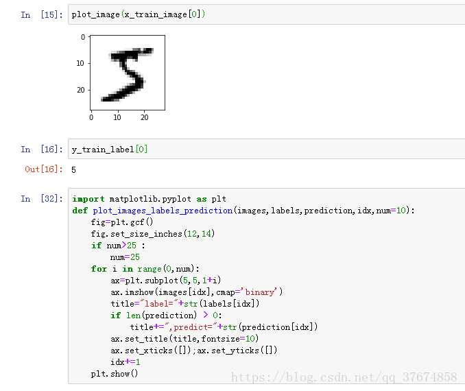465x391 pixels.
Task: Click the 'if num>25 :' line
Action: (118, 246)
